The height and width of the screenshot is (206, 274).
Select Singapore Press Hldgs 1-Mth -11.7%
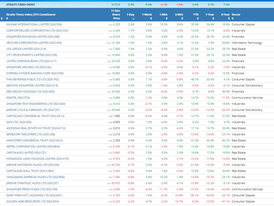[163, 189]
